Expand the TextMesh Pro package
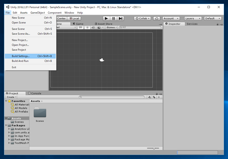 click(9, 143)
